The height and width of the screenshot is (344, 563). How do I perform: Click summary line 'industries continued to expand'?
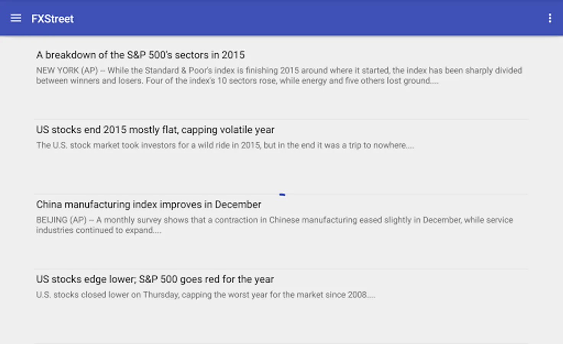tap(99, 230)
